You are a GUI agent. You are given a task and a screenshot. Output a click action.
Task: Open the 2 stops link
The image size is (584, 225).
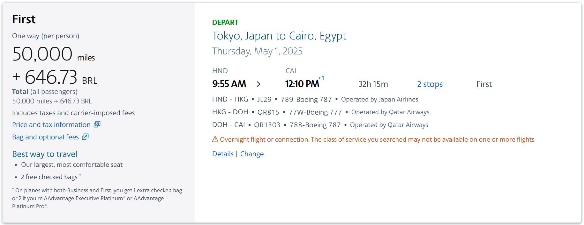[430, 84]
